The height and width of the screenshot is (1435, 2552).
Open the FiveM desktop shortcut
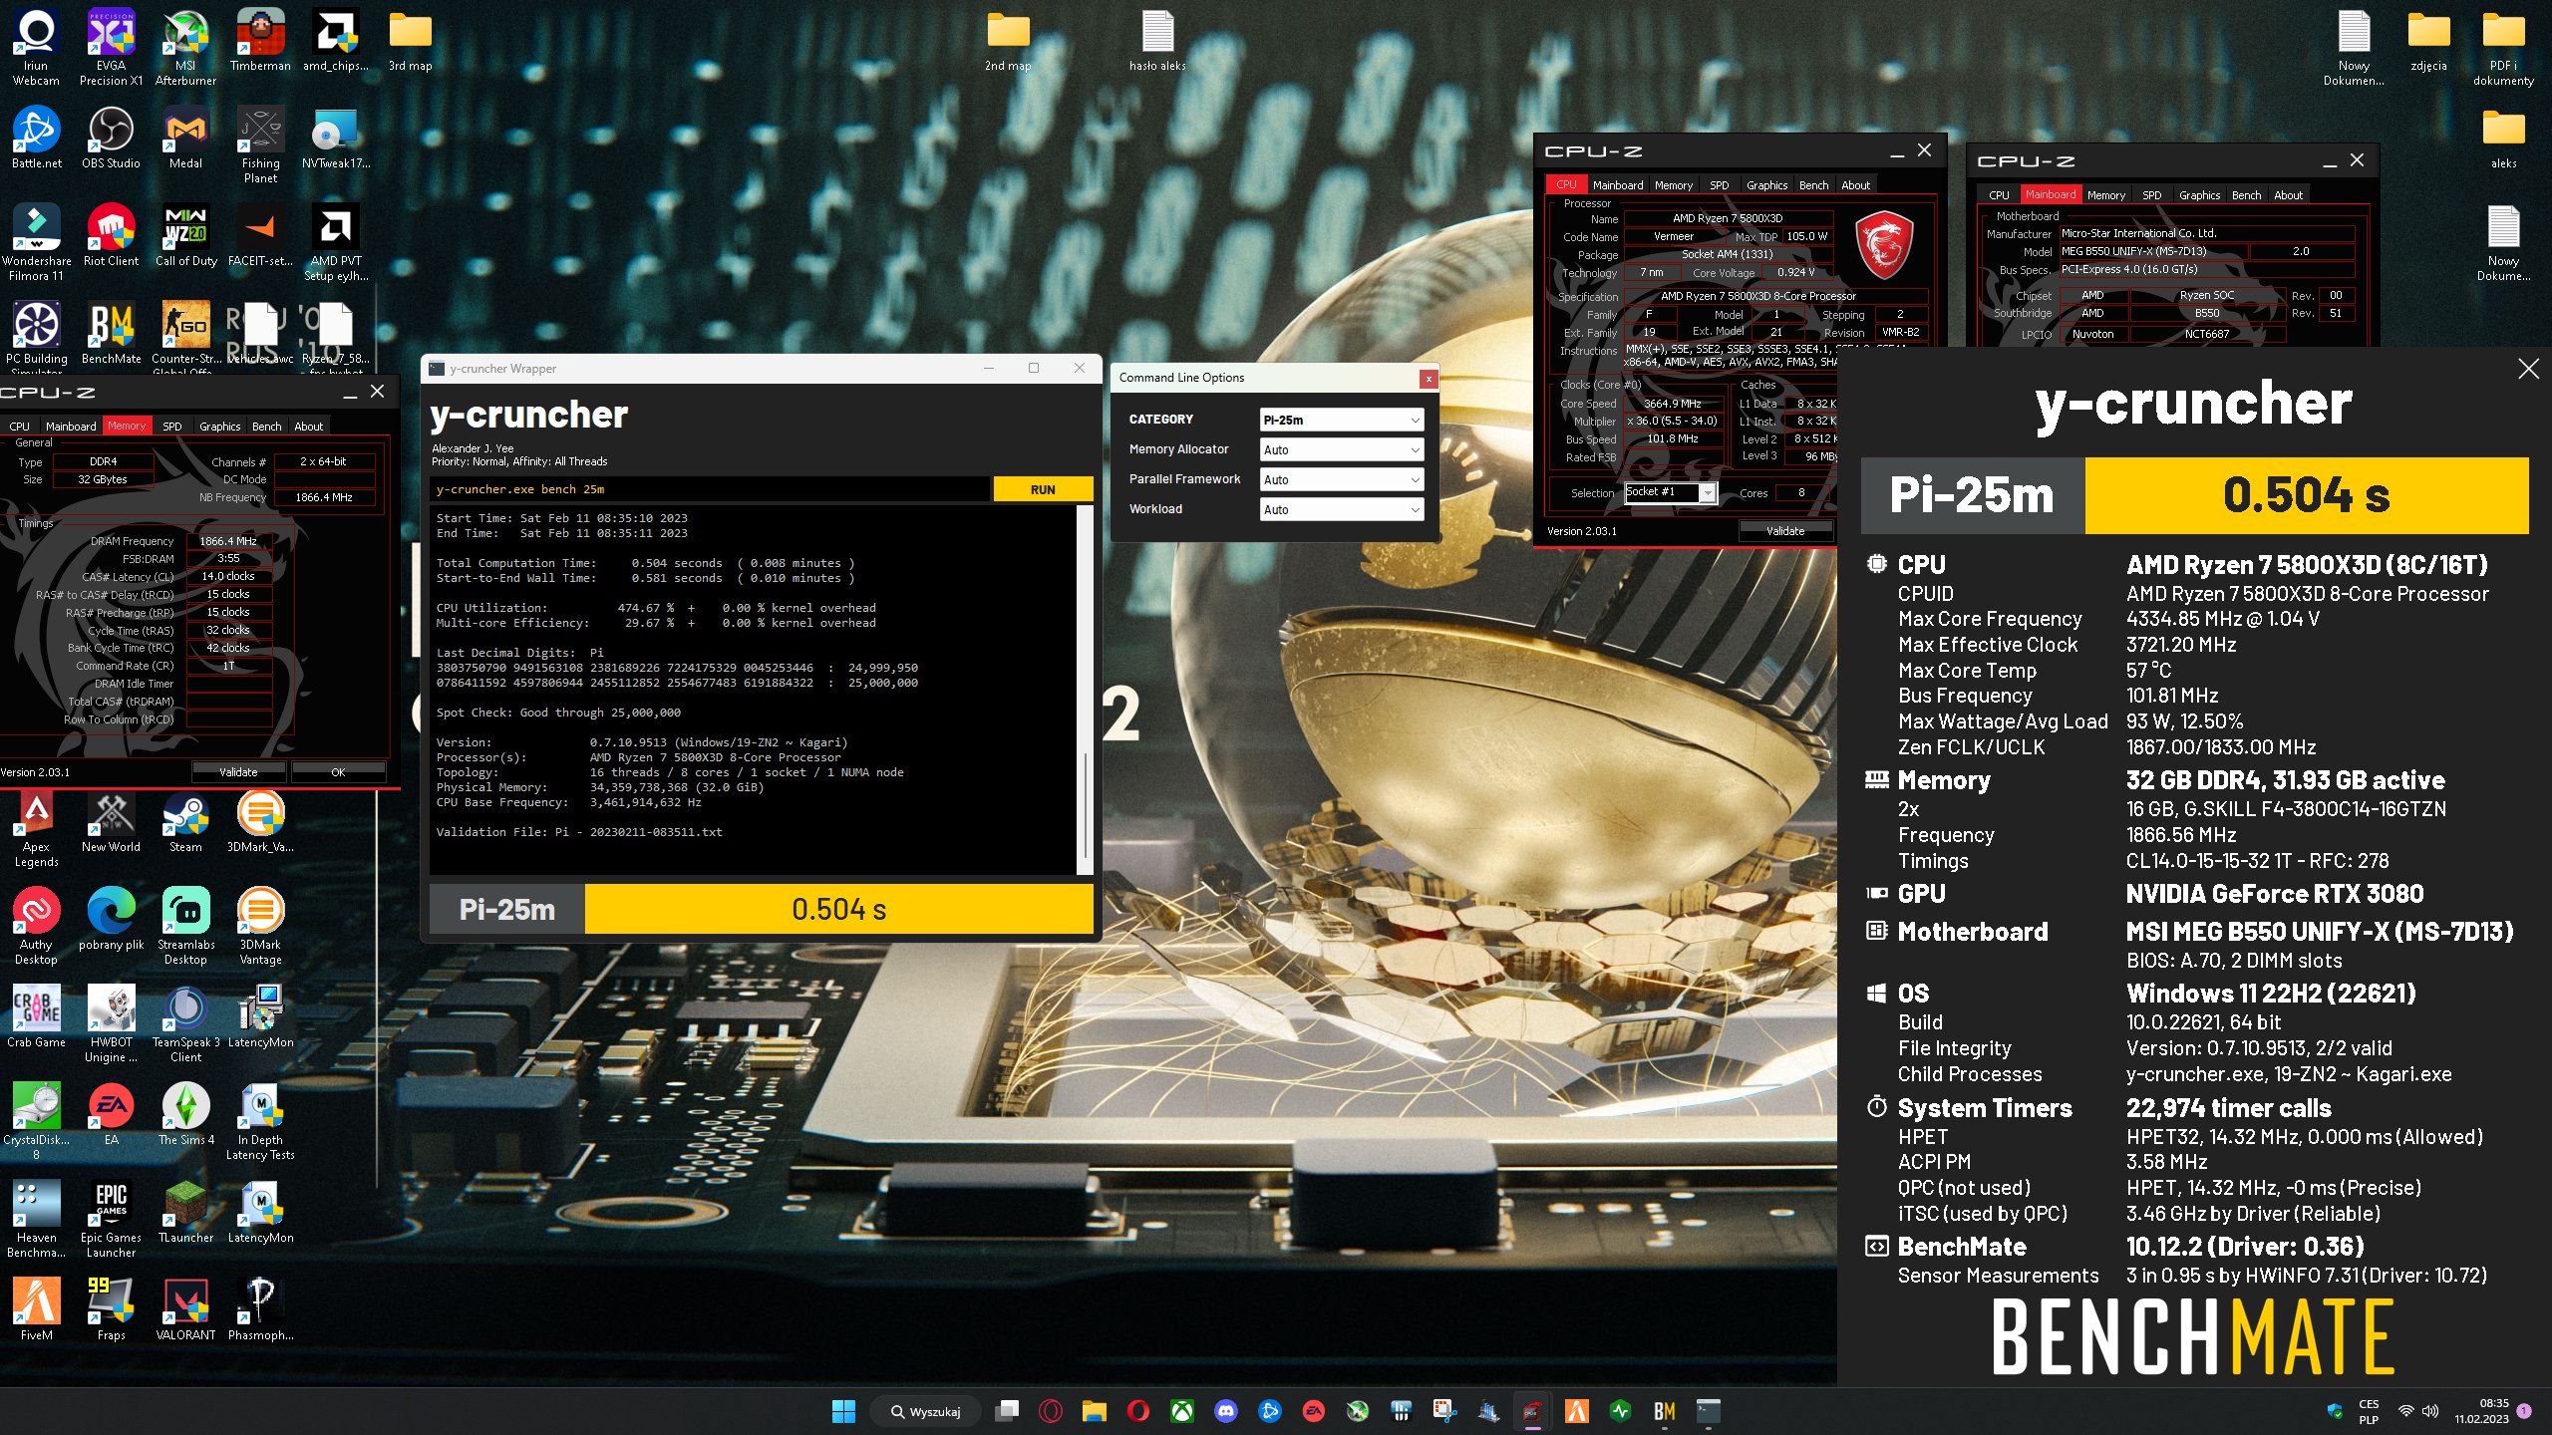click(36, 1309)
